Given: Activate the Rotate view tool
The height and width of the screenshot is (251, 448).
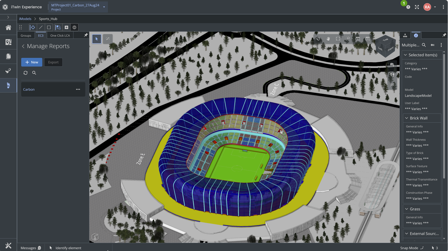Looking at the screenshot, I should [x=318, y=39].
